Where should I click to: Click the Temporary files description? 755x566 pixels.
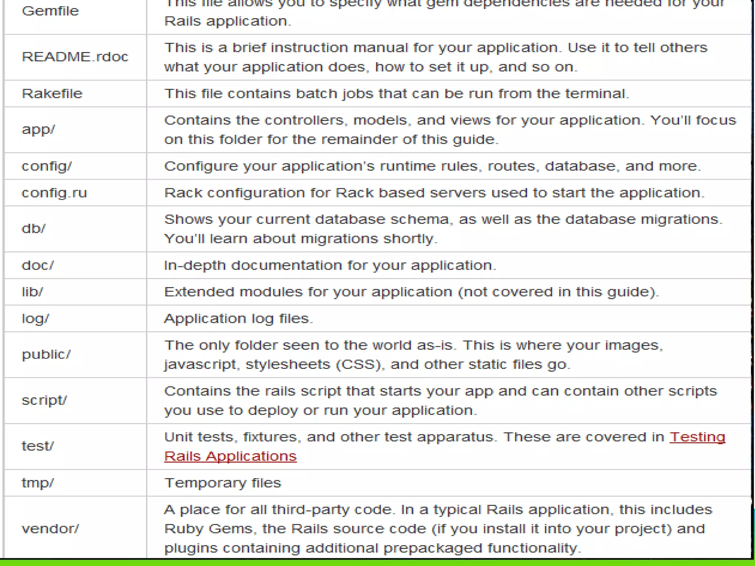[x=222, y=483]
